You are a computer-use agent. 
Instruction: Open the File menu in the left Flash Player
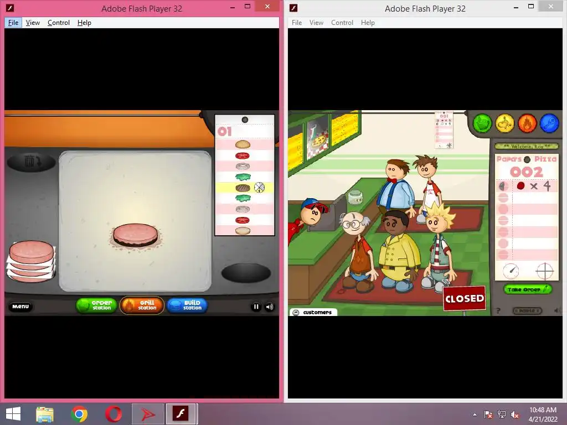13,22
